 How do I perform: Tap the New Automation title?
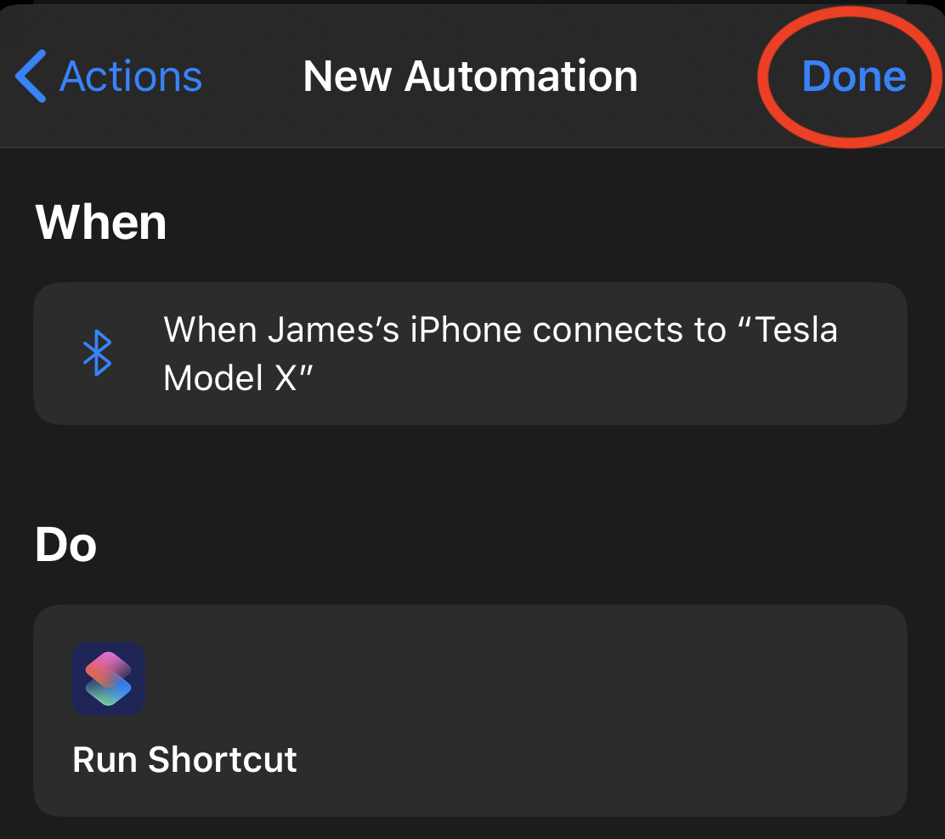click(470, 76)
